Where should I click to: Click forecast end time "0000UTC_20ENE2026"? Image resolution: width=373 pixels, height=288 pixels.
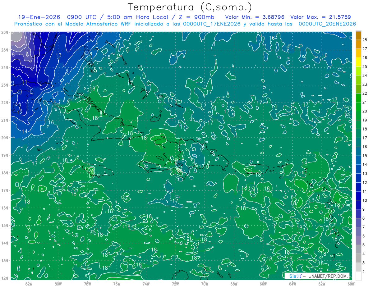point(327,24)
